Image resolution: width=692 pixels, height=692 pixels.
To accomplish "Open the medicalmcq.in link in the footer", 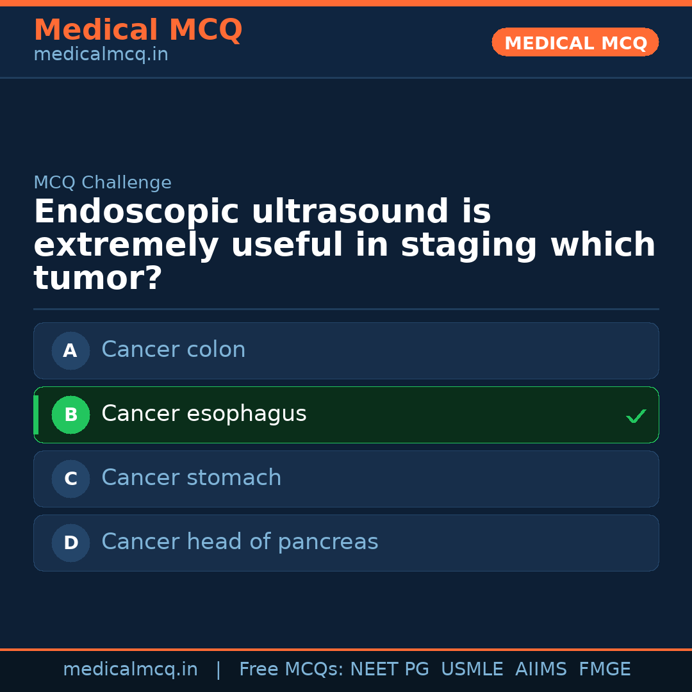I will tap(130, 670).
